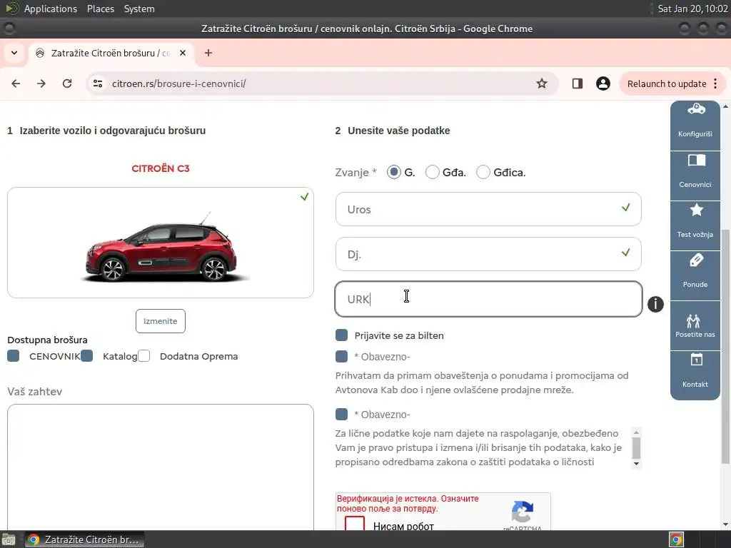Screen dimensions: 731x548
Task: Reload the Citroën page
Action: point(67,83)
